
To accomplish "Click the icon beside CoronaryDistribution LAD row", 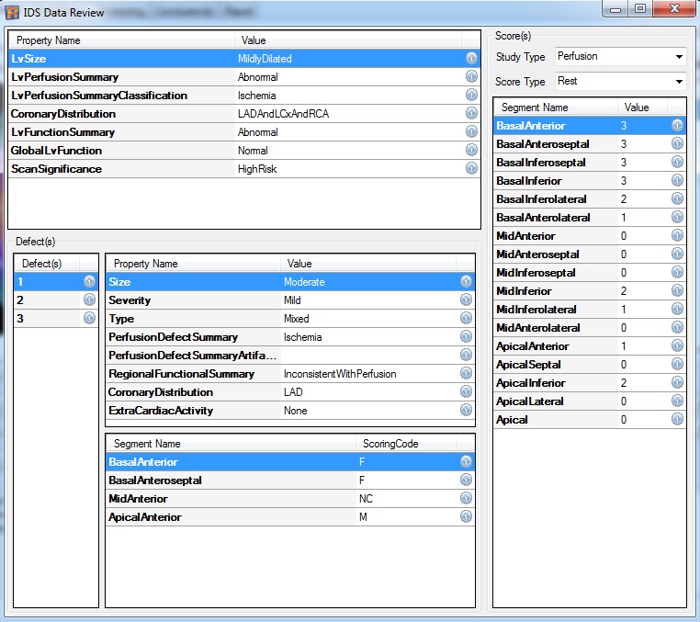I will 467,392.
